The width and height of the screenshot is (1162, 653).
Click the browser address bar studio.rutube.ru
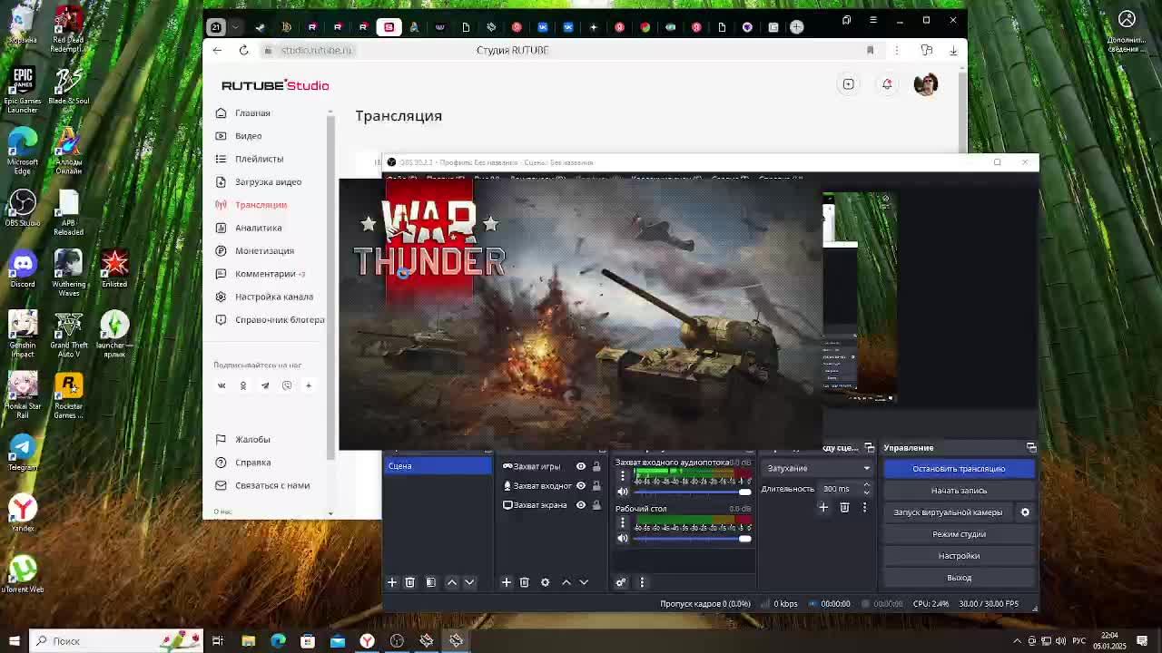pyautogui.click(x=316, y=50)
